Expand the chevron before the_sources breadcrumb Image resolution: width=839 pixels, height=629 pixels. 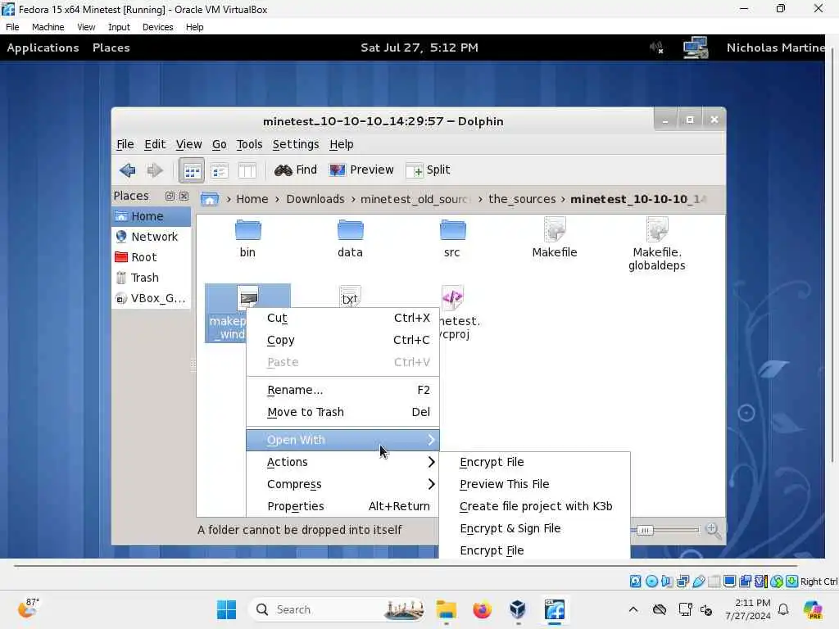click(480, 199)
